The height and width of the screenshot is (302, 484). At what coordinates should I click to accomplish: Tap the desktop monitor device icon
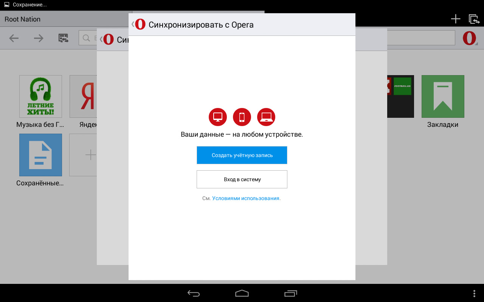click(218, 117)
